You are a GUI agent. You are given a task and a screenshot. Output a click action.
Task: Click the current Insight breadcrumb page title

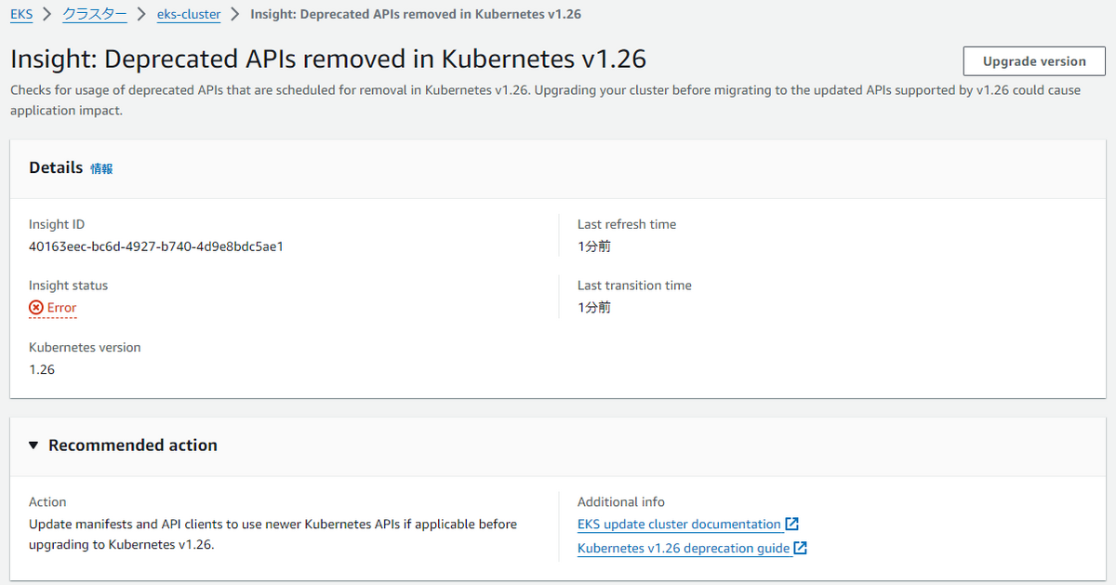click(417, 15)
